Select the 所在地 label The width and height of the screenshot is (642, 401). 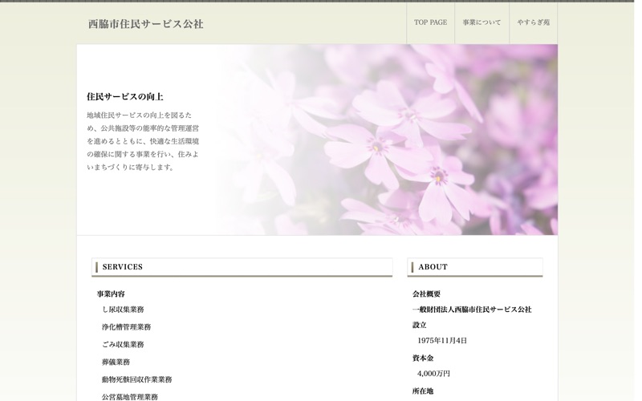tap(423, 391)
